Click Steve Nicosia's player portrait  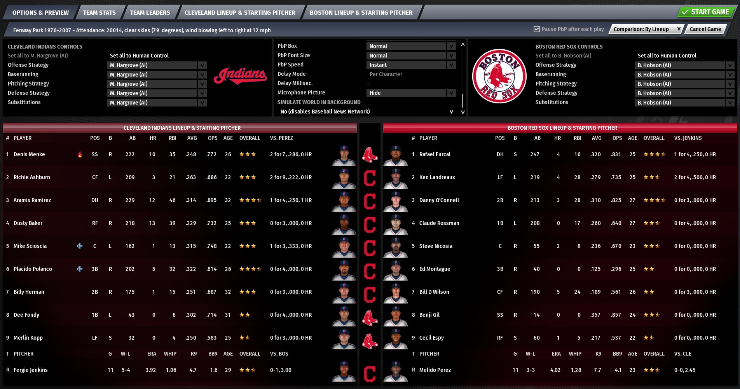coord(396,247)
